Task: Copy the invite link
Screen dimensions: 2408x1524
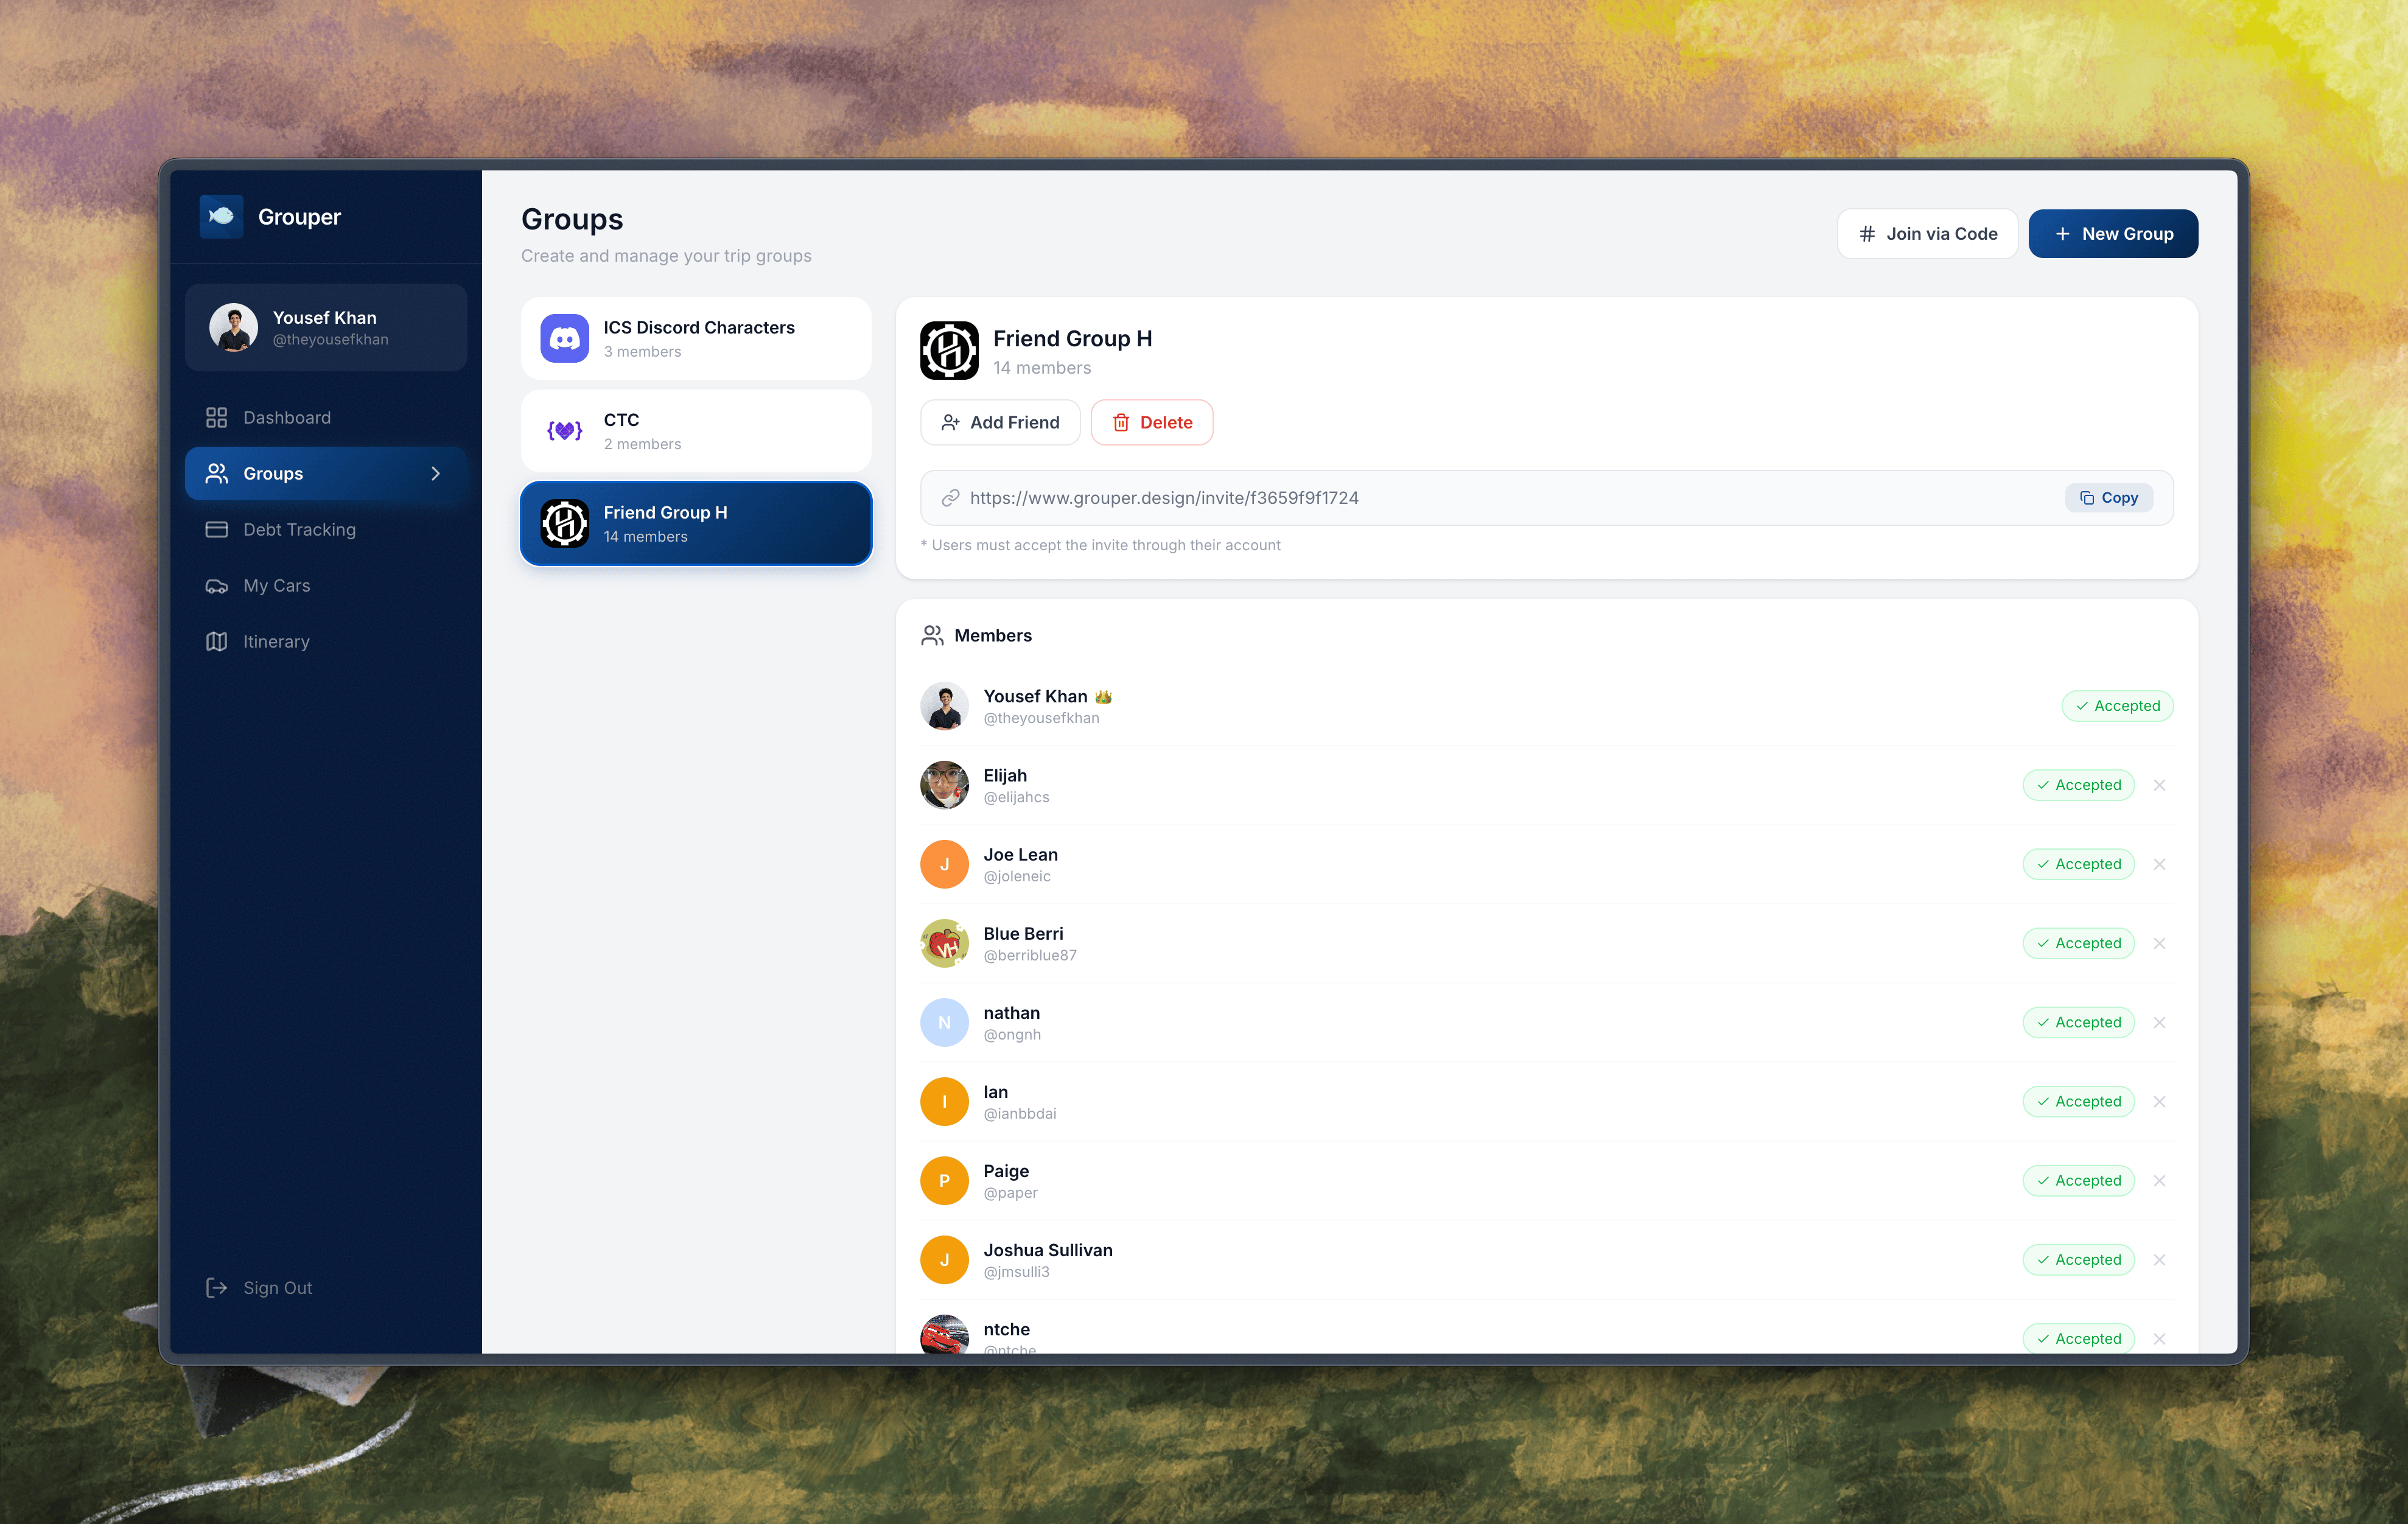Action: click(x=2108, y=498)
